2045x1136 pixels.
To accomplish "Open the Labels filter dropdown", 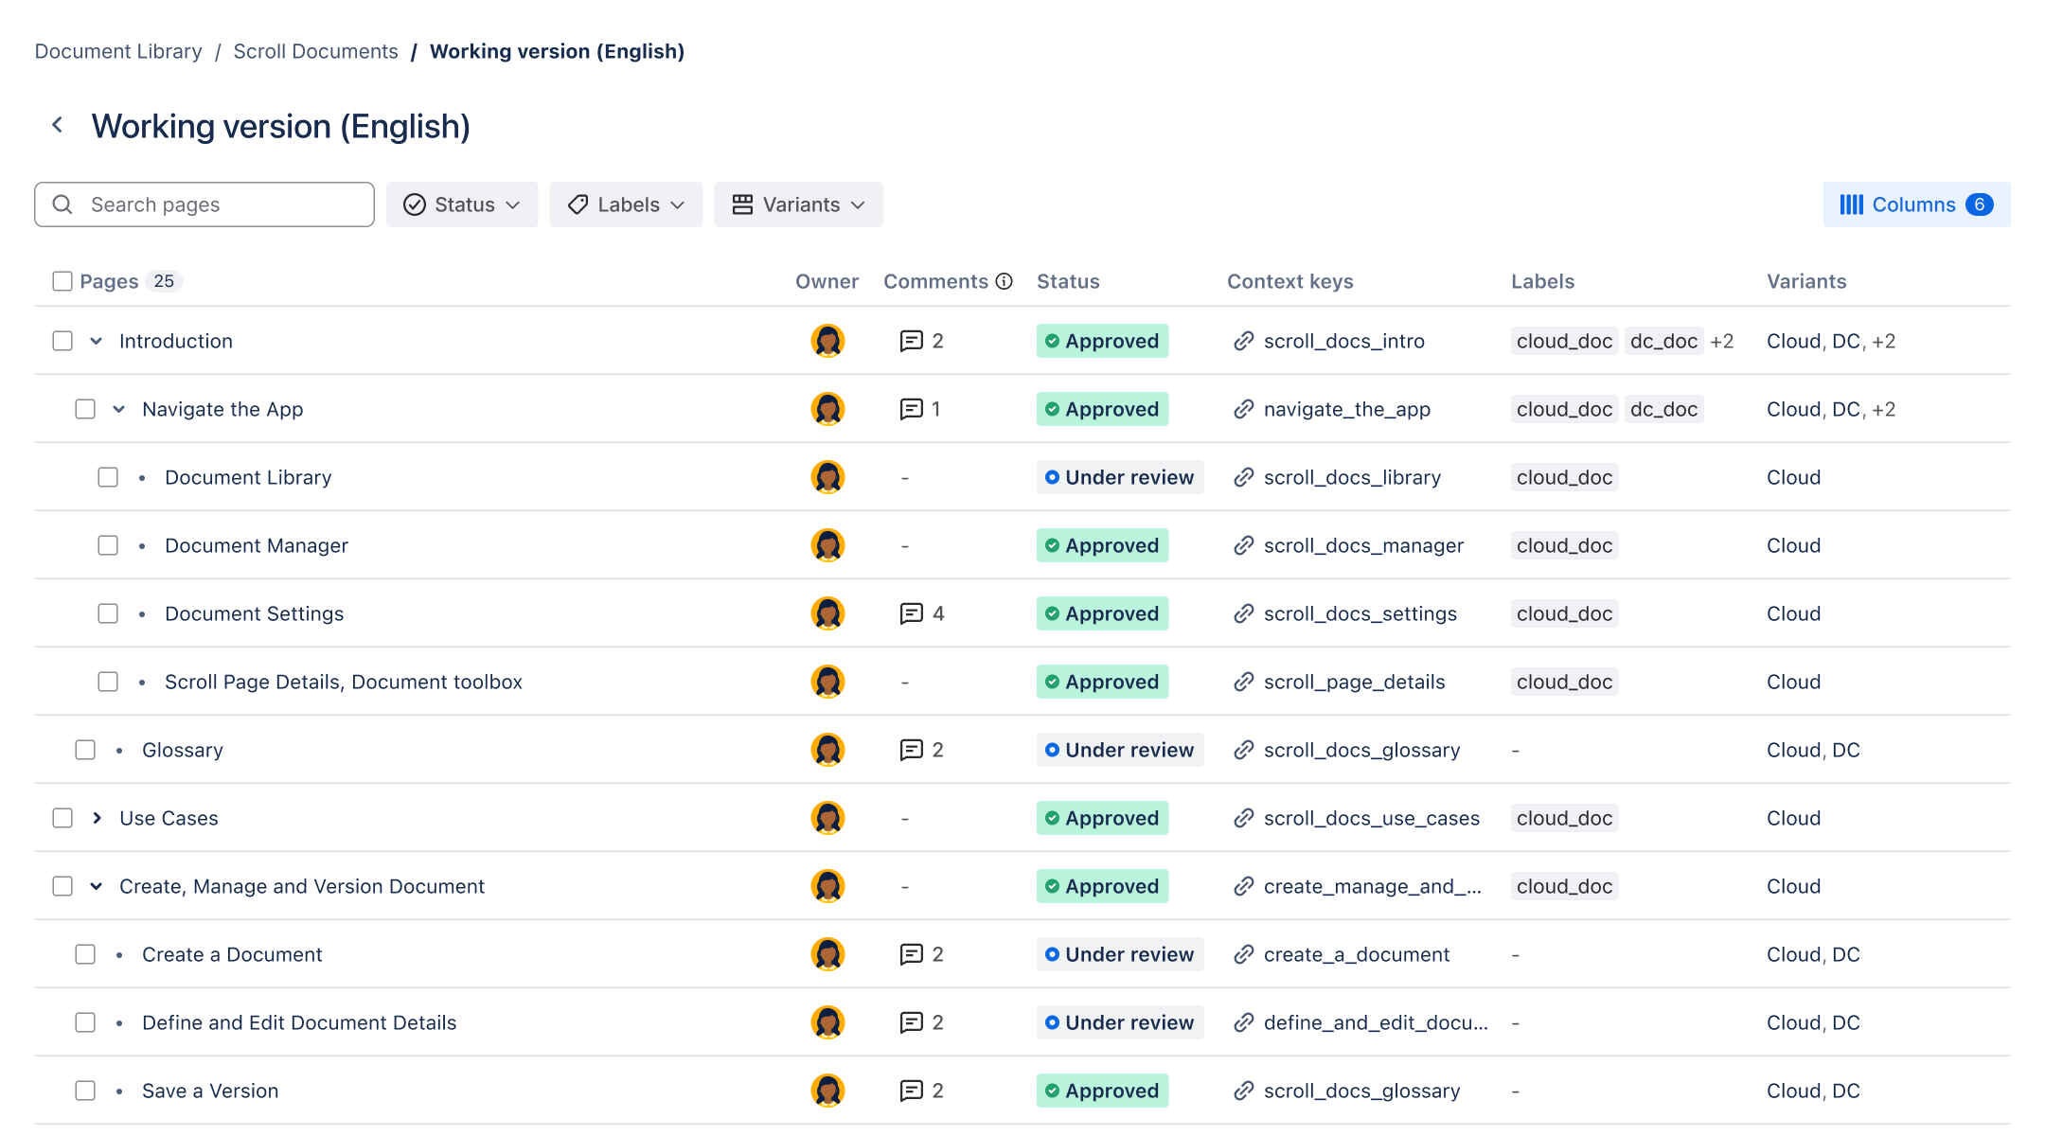I will click(626, 204).
